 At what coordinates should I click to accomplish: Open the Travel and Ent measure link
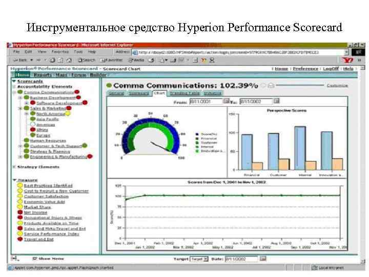39,240
